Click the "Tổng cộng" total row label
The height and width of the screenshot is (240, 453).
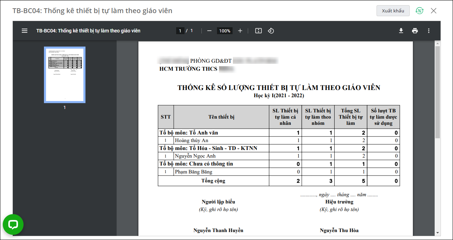pyautogui.click(x=214, y=181)
